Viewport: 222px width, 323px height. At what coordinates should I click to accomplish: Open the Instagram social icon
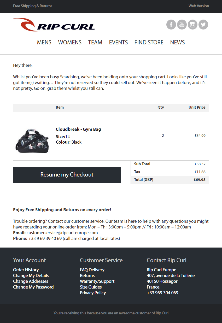pos(192,25)
